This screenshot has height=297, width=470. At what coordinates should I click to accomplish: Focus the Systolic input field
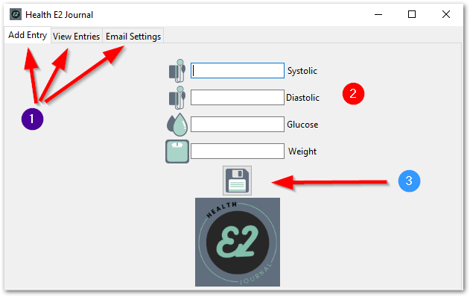pyautogui.click(x=238, y=71)
